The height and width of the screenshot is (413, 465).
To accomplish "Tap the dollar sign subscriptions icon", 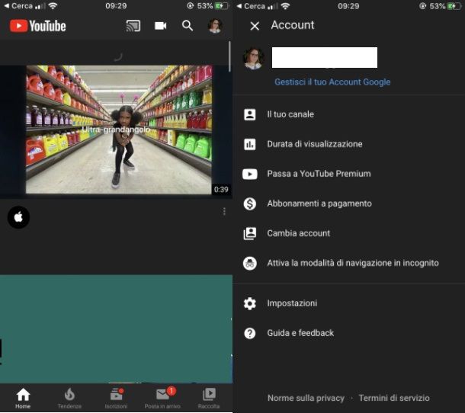I will click(250, 203).
